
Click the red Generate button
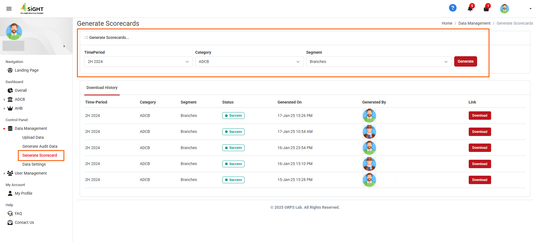tap(466, 61)
